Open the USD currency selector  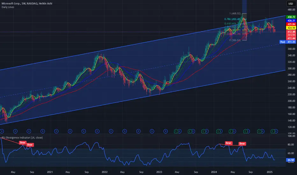(291, 3)
